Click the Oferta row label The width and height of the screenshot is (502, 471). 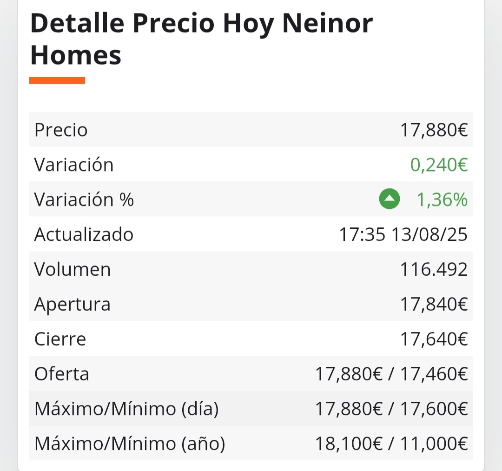coord(61,374)
